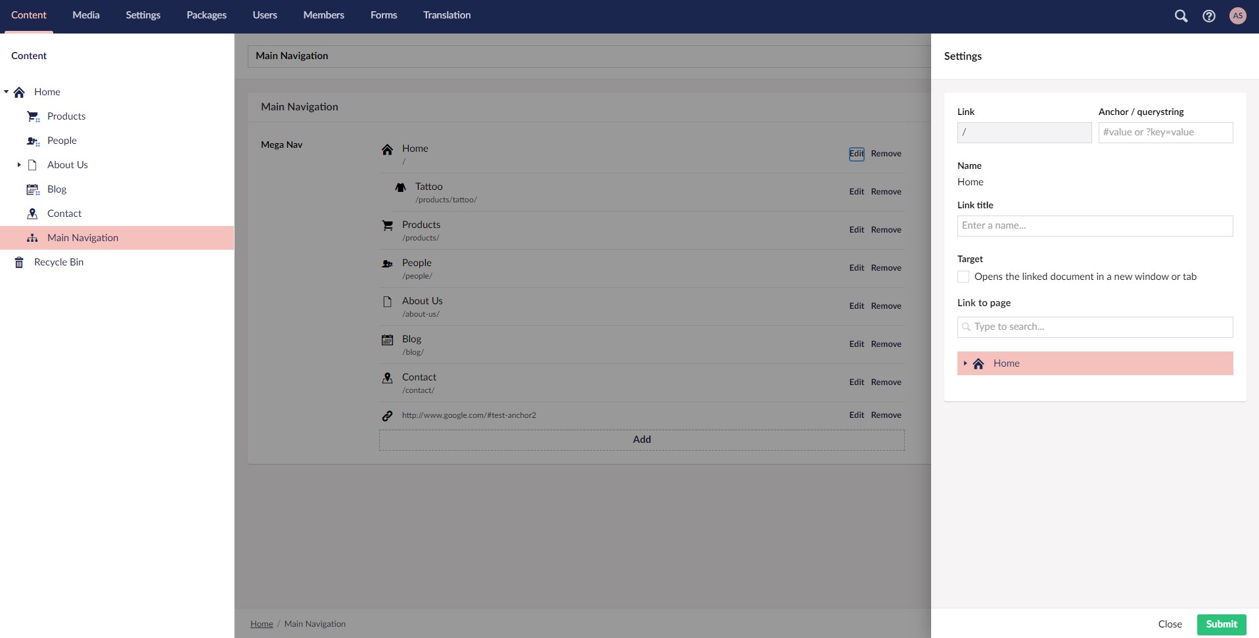
Task: Click the Contact pin icon in tree
Action: click(32, 214)
